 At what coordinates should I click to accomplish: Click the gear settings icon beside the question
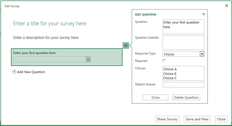[x=125, y=45]
